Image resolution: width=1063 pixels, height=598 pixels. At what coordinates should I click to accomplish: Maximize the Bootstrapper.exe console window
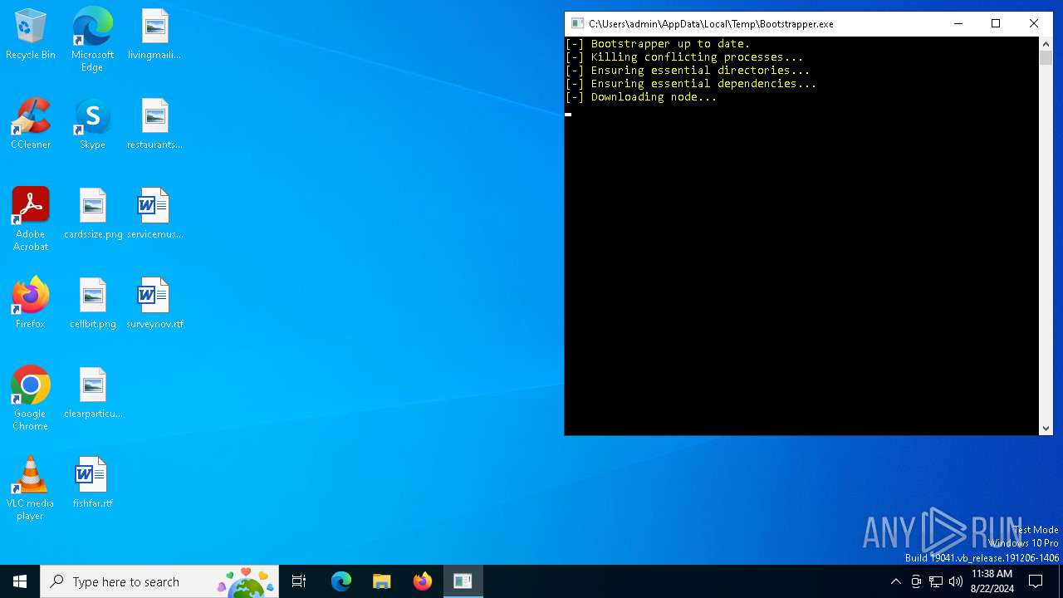pos(996,23)
